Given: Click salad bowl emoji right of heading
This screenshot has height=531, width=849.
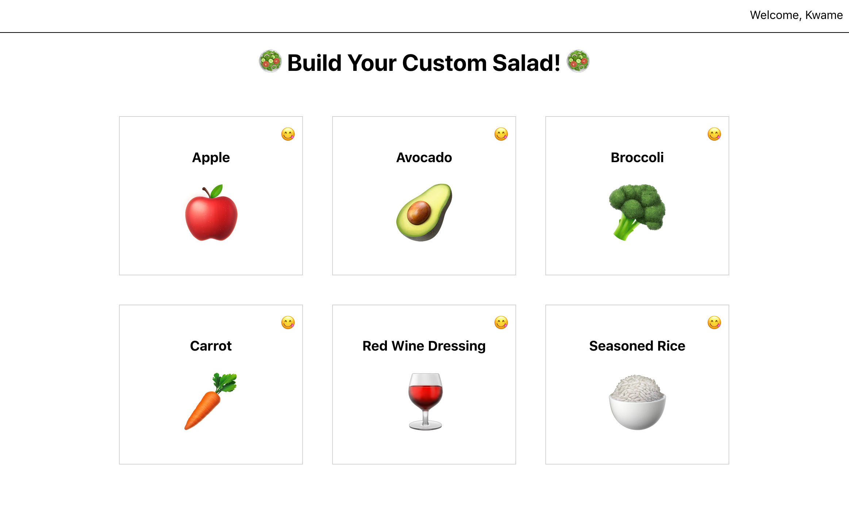Looking at the screenshot, I should pos(578,61).
